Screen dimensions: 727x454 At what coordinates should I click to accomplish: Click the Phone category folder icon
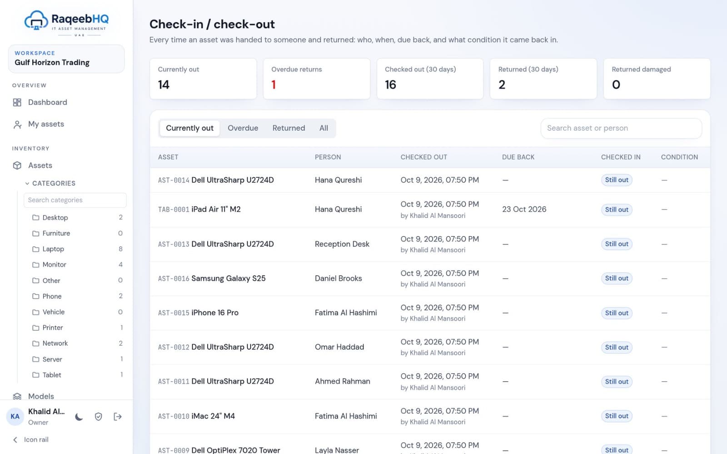point(36,296)
